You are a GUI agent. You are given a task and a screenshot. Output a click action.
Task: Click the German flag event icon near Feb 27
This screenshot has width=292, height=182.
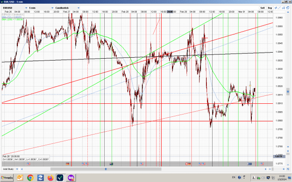click(68, 164)
